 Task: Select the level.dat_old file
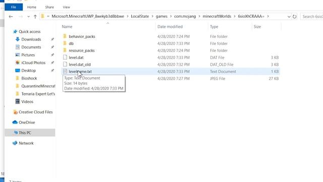tap(80, 65)
